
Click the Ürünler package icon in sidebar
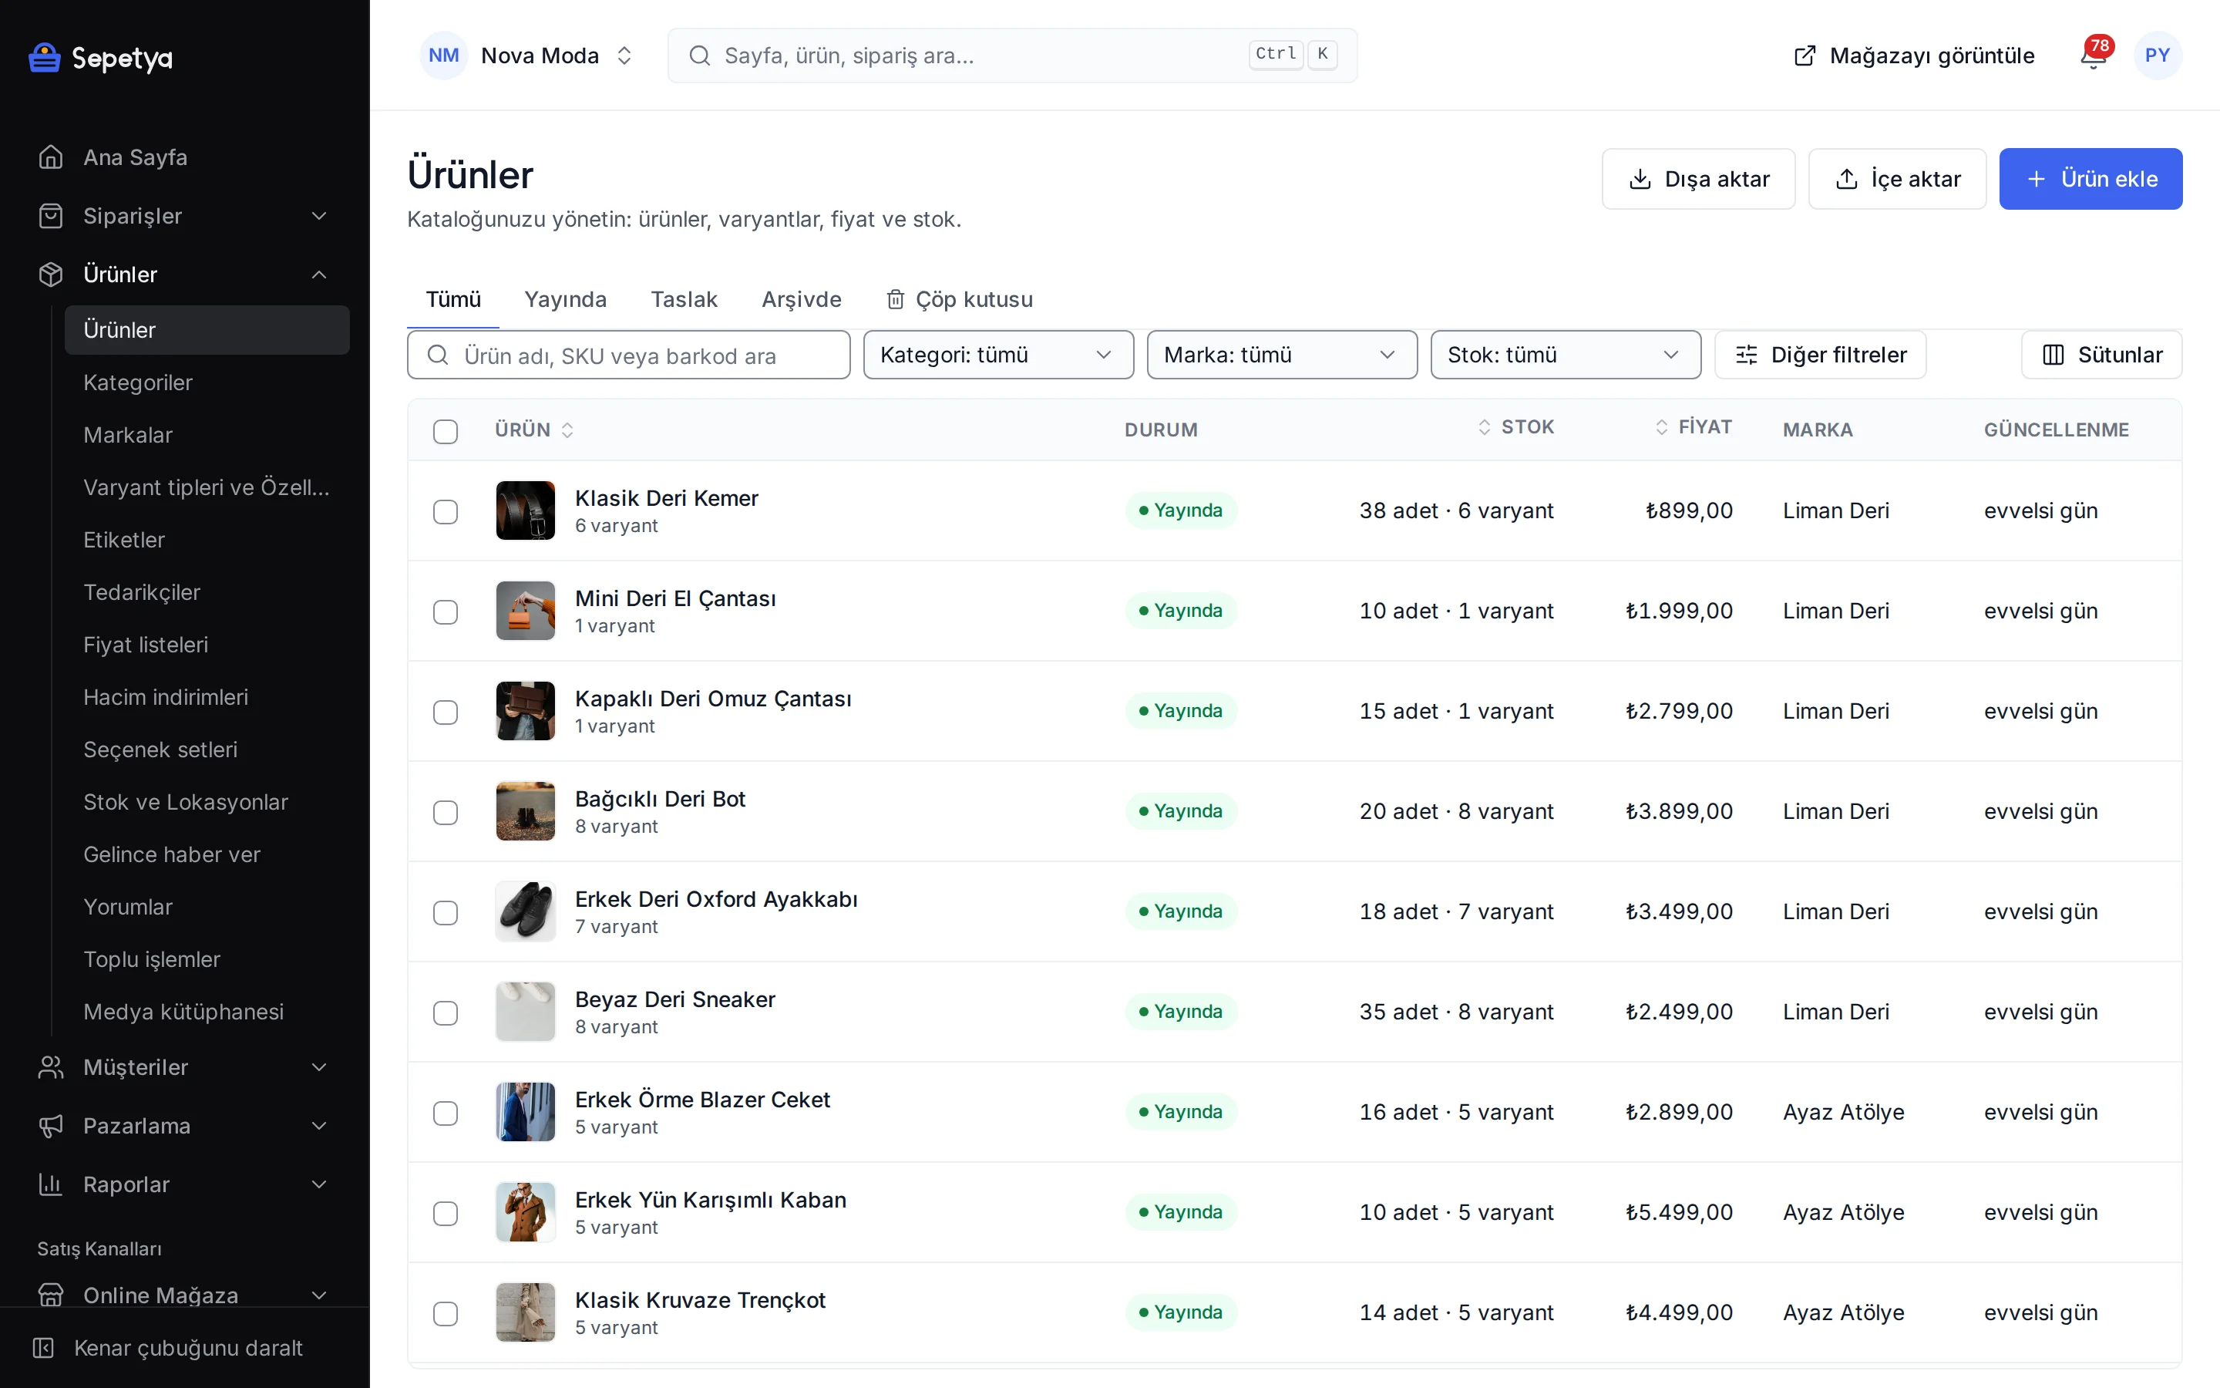coord(52,275)
